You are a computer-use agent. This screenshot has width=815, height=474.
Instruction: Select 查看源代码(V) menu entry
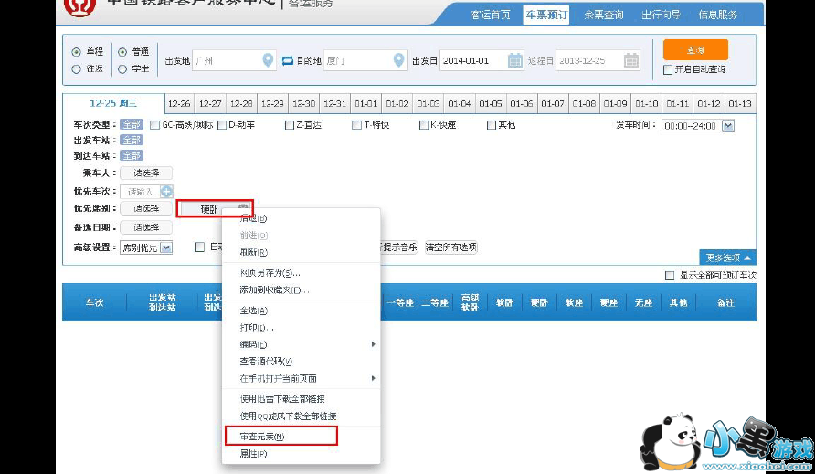(301, 362)
